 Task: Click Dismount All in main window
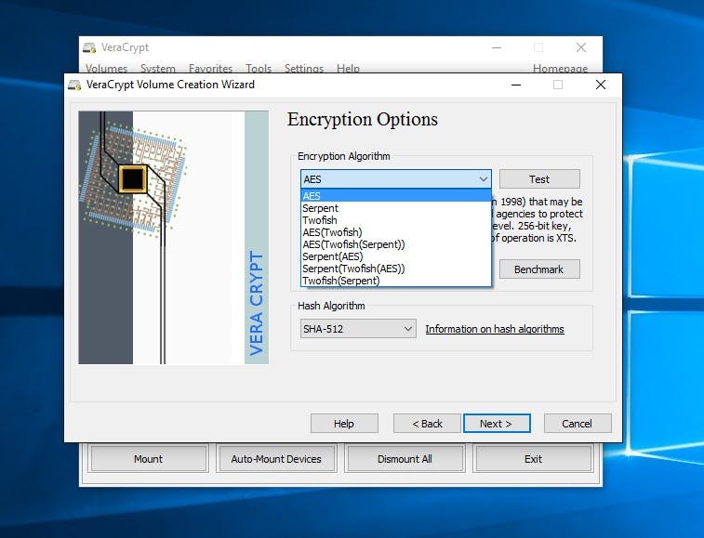tap(405, 459)
